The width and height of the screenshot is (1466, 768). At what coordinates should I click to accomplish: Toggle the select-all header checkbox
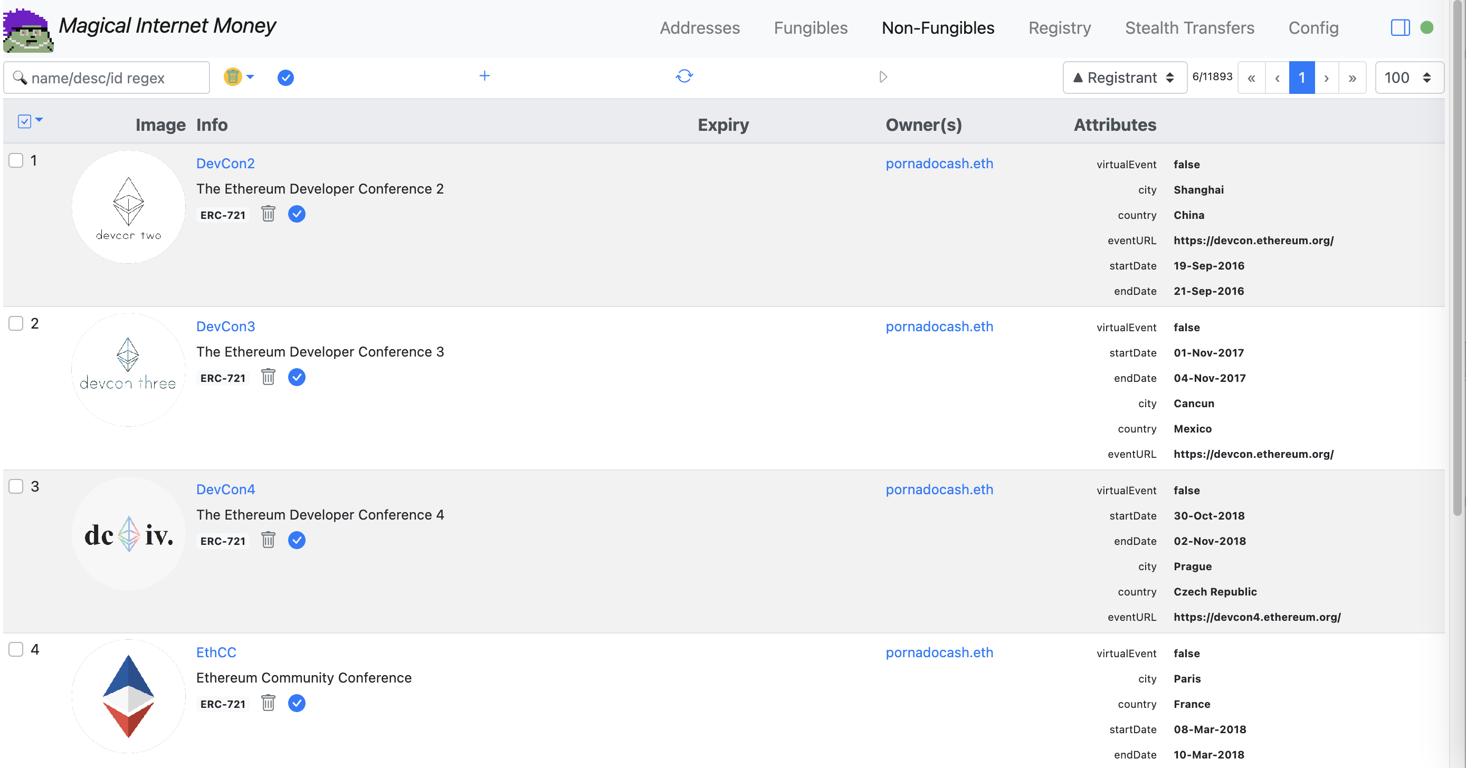[x=24, y=121]
